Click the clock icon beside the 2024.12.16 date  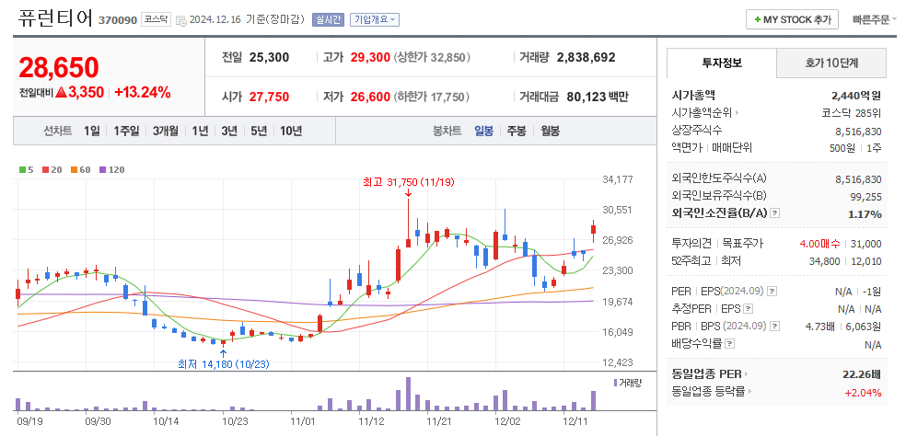tap(181, 20)
